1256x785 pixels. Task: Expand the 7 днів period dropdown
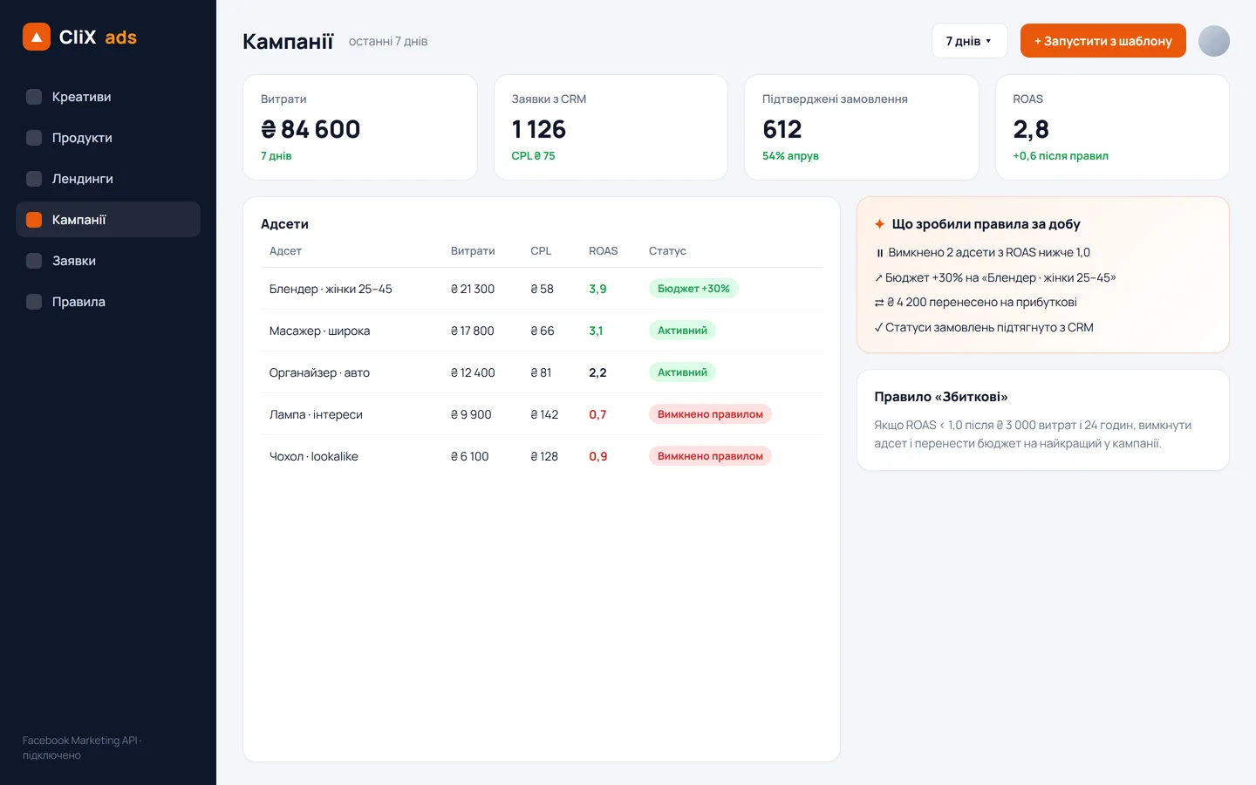point(969,41)
